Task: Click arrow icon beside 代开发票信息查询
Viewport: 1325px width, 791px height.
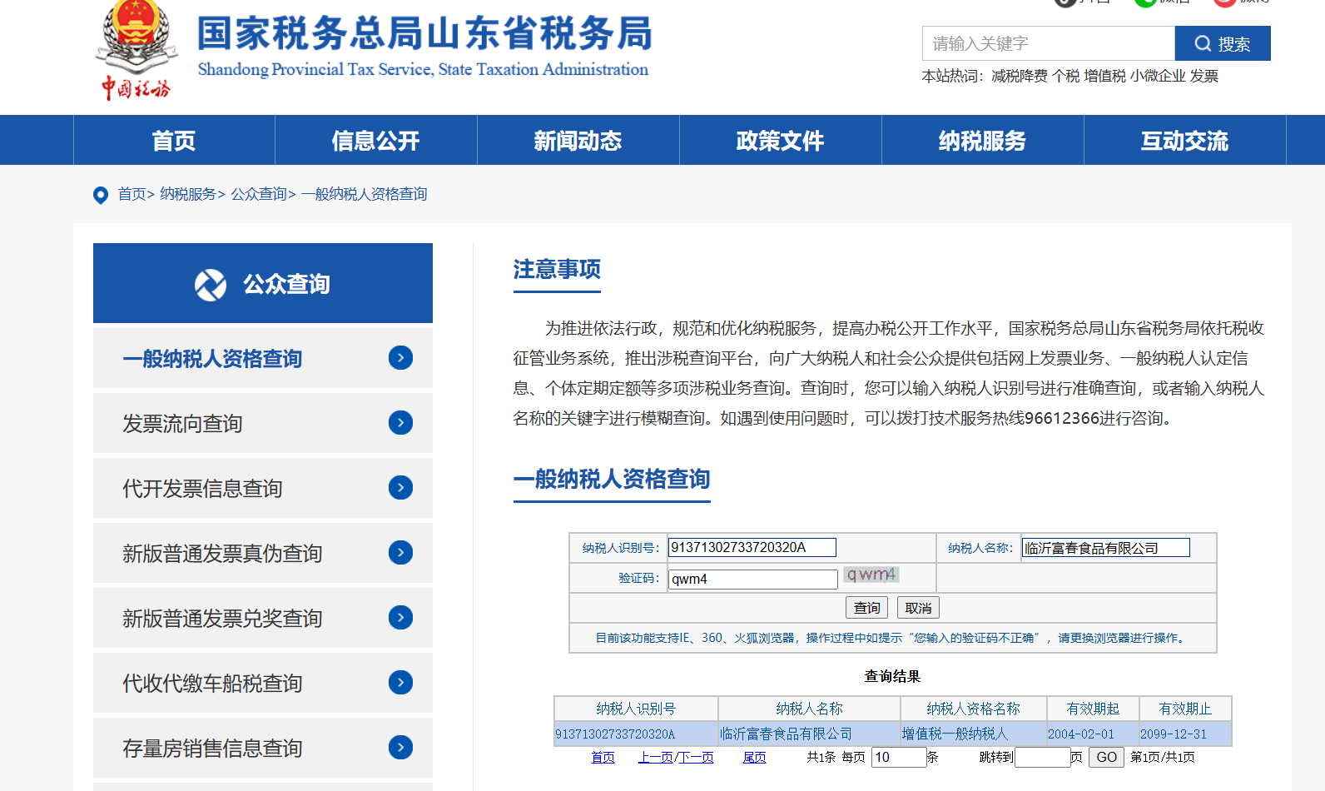Action: tap(400, 488)
